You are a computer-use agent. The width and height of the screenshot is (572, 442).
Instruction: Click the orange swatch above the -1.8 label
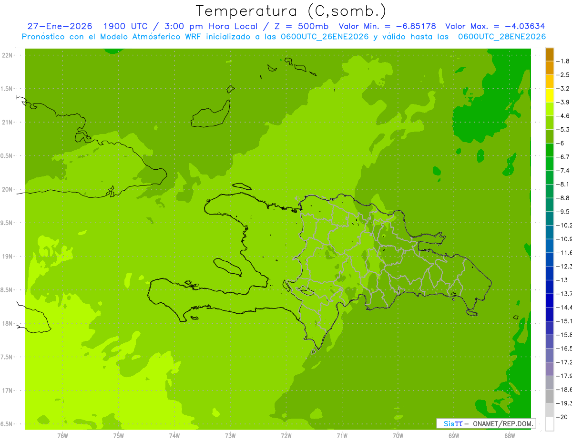pyautogui.click(x=550, y=54)
